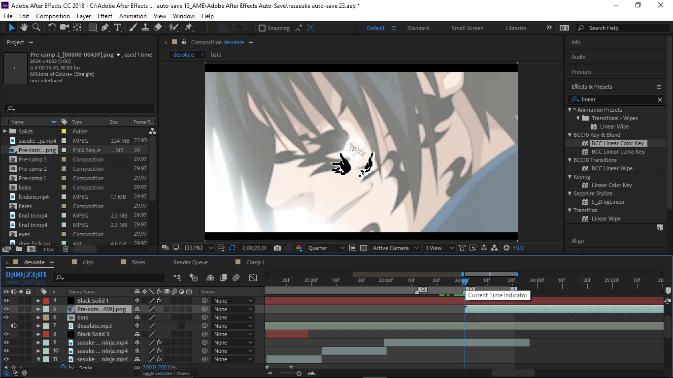Screen dimensions: 673x378
Task: Open the Parent dropdown for bars layer
Action: pyautogui.click(x=233, y=317)
